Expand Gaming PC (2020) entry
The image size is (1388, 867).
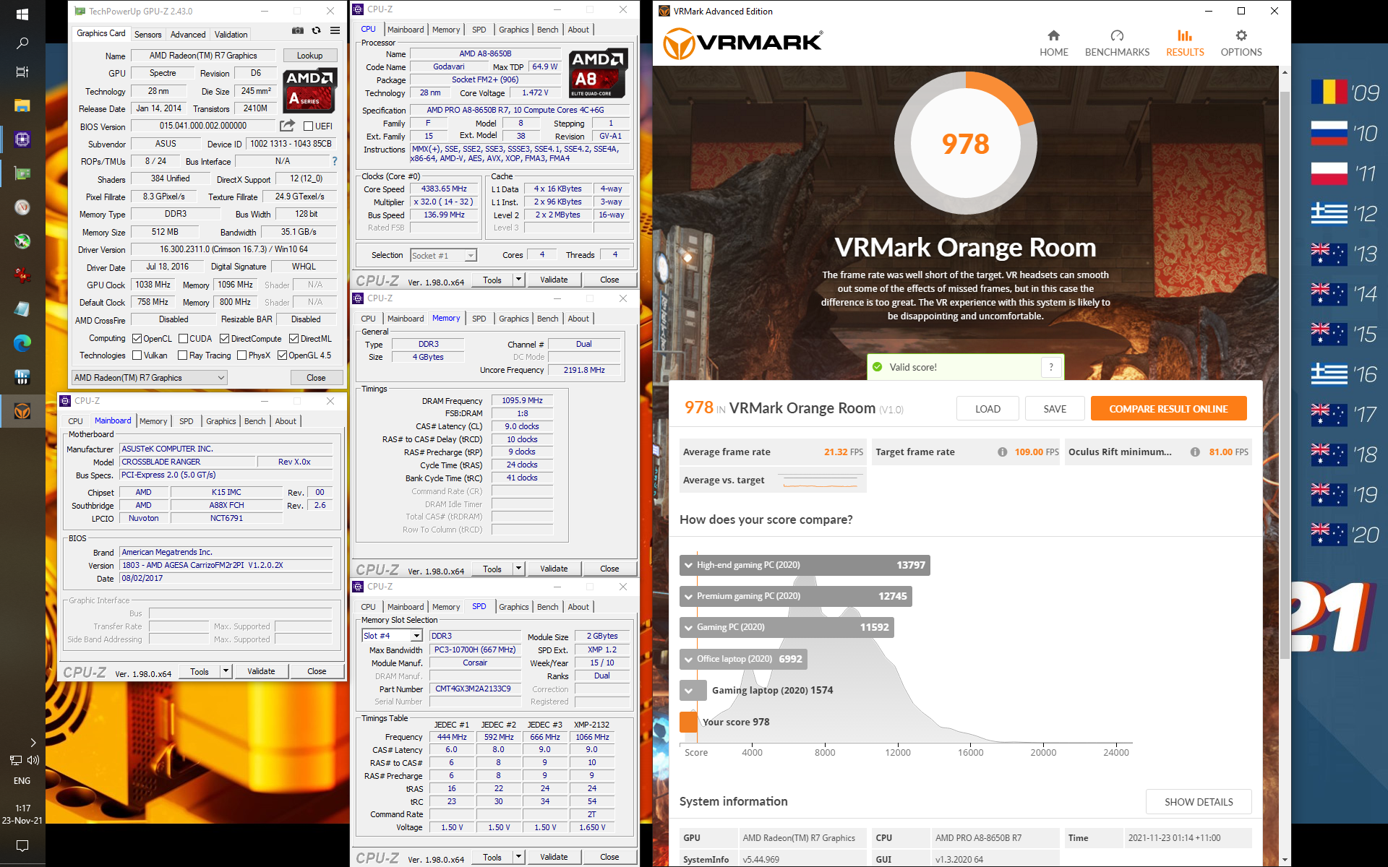point(688,627)
